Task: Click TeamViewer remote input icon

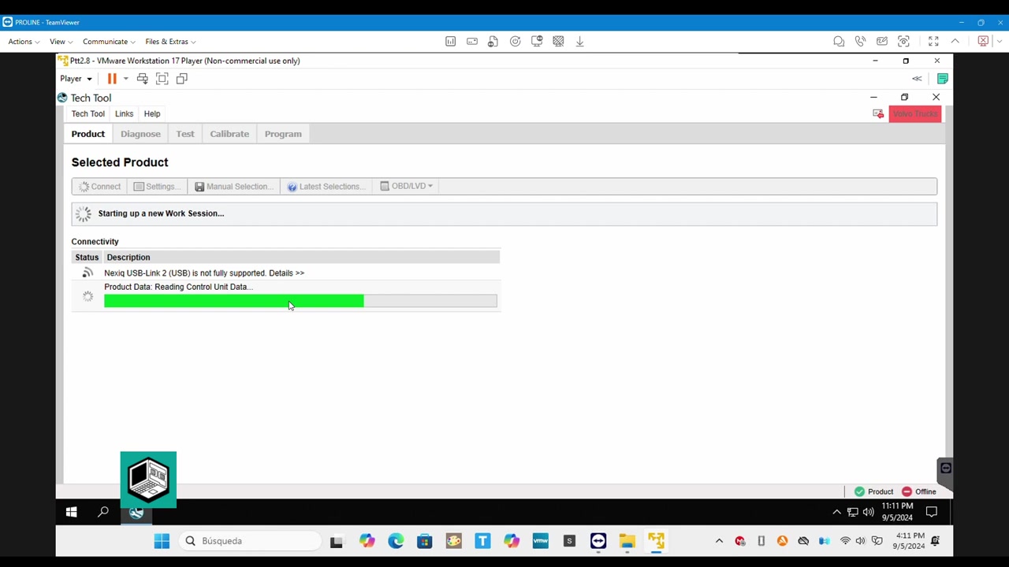Action: coord(472,42)
